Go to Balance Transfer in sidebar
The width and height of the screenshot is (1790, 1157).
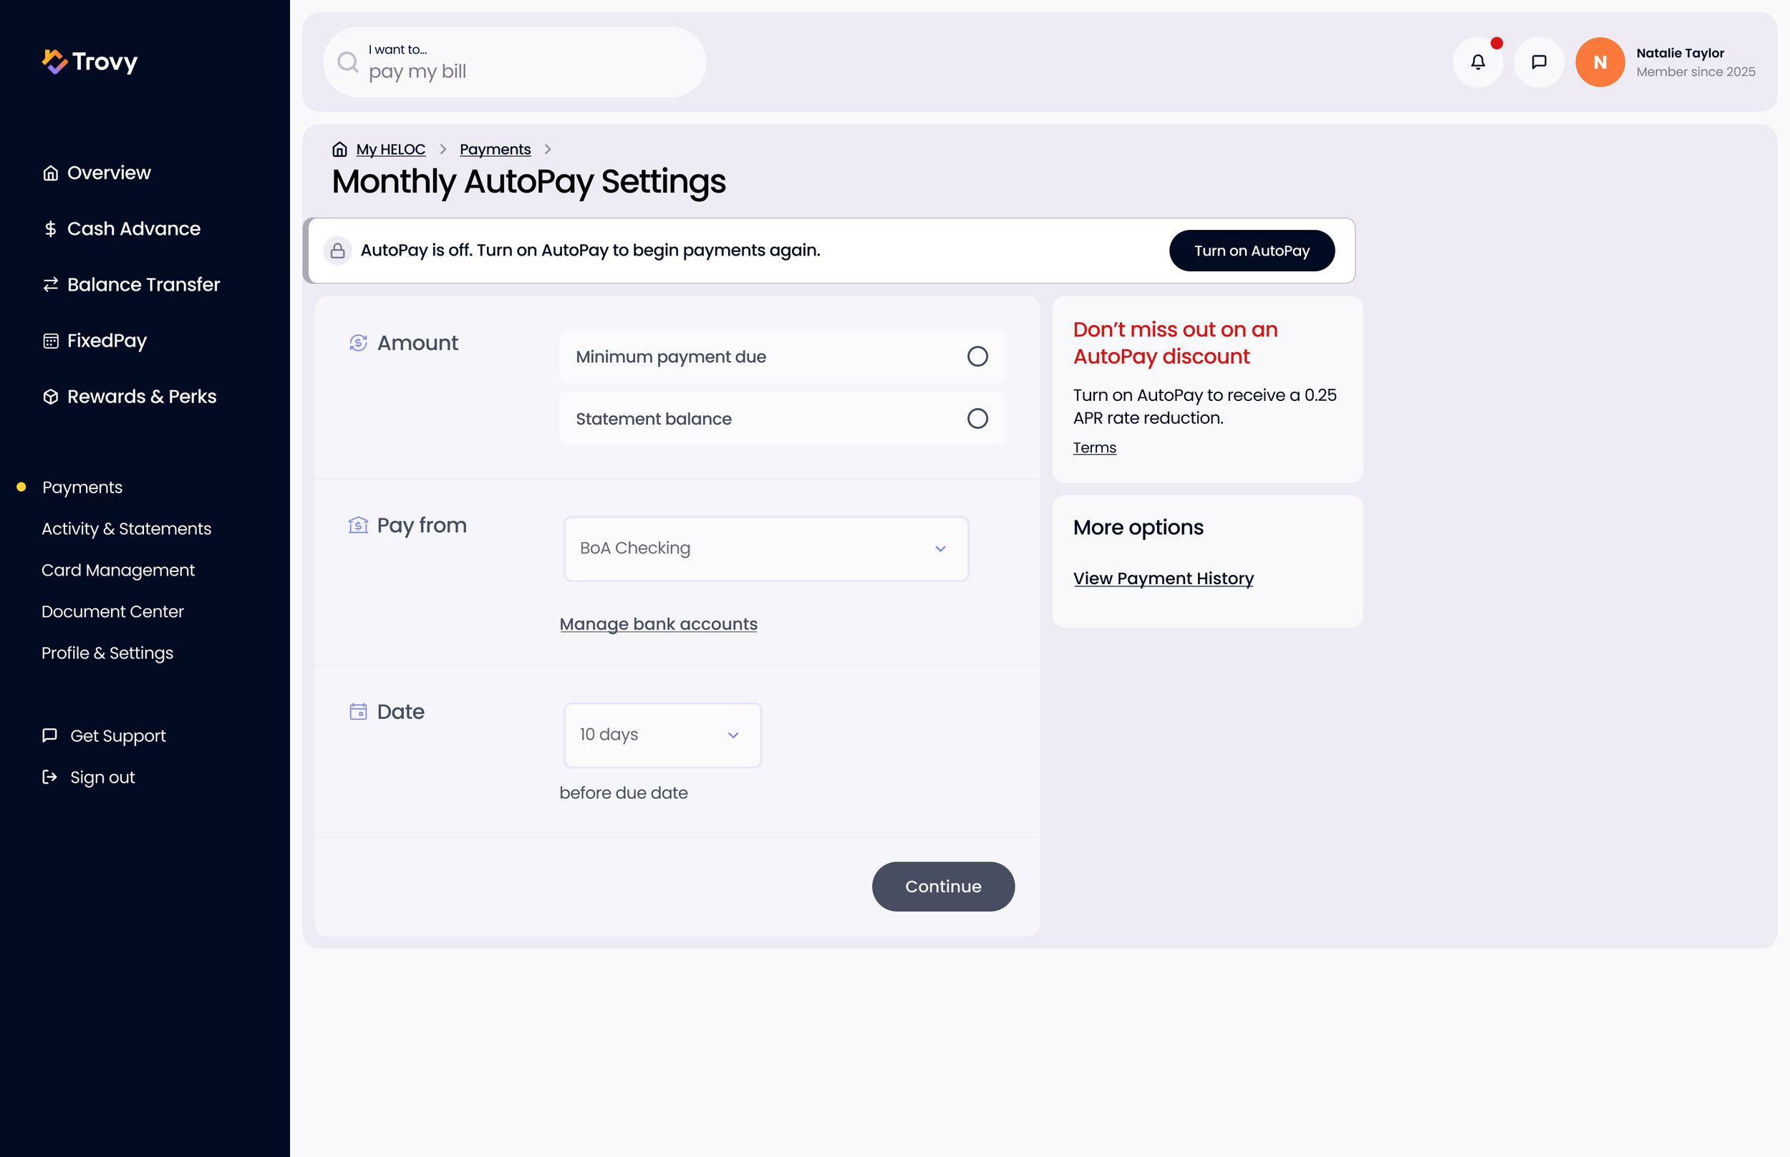click(x=132, y=285)
